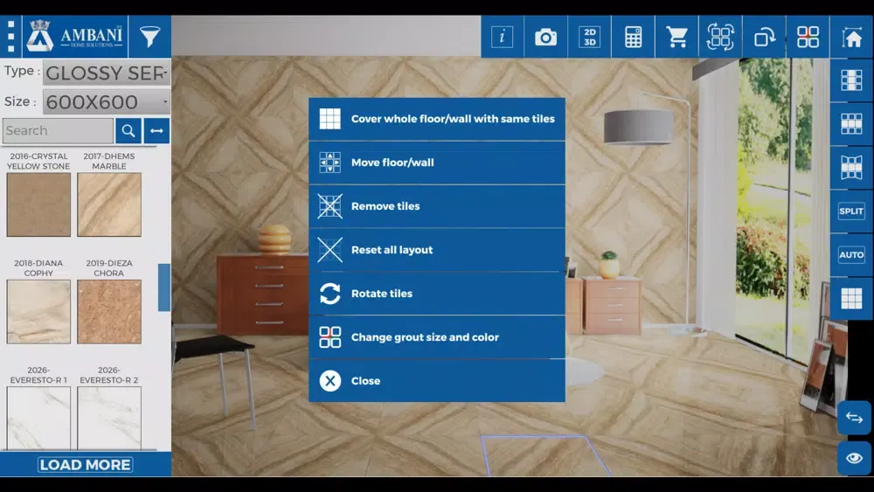Click the expand-width arrows button
Image resolution: width=874 pixels, height=492 pixels.
coord(156,131)
